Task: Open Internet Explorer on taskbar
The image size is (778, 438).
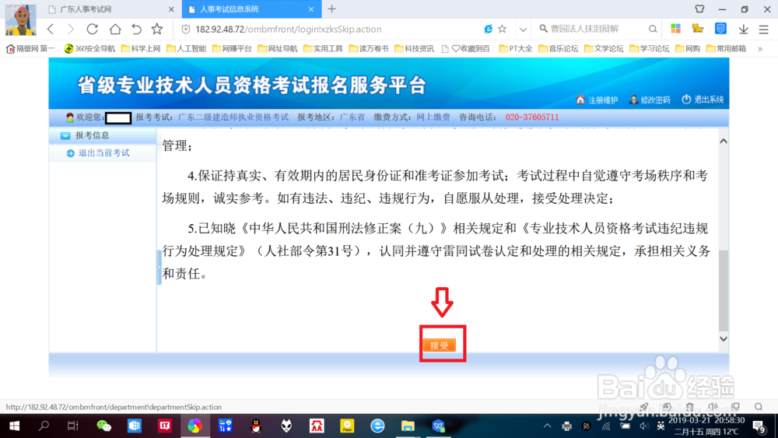Action: coord(377,426)
